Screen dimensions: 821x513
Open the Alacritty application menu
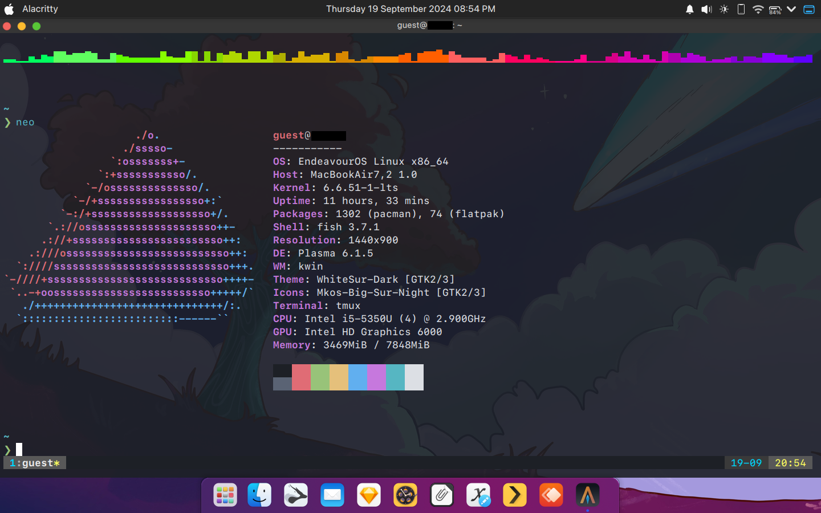(x=40, y=9)
